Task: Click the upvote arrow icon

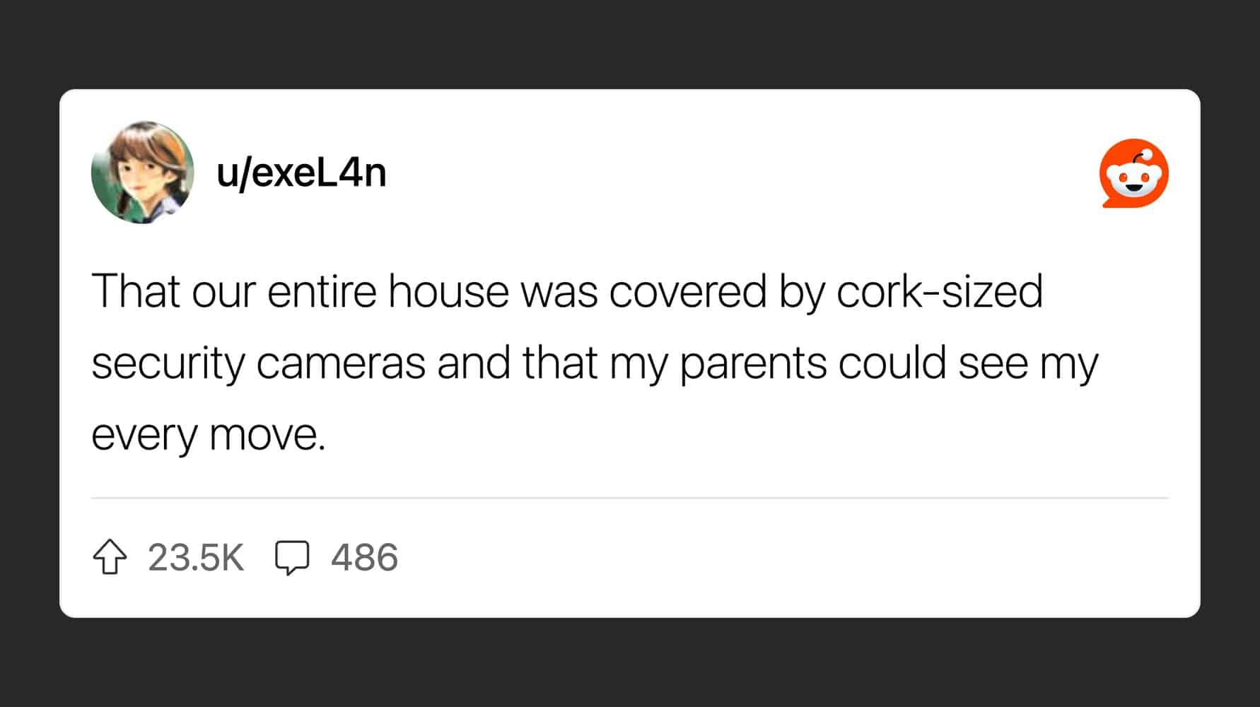Action: click(110, 557)
